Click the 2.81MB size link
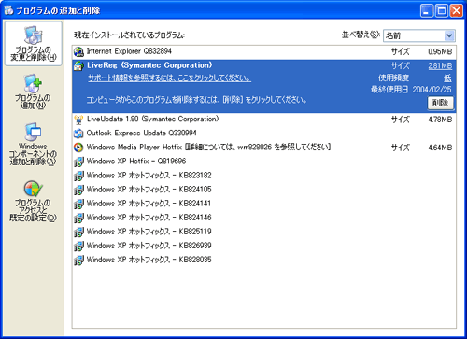 pyautogui.click(x=440, y=65)
